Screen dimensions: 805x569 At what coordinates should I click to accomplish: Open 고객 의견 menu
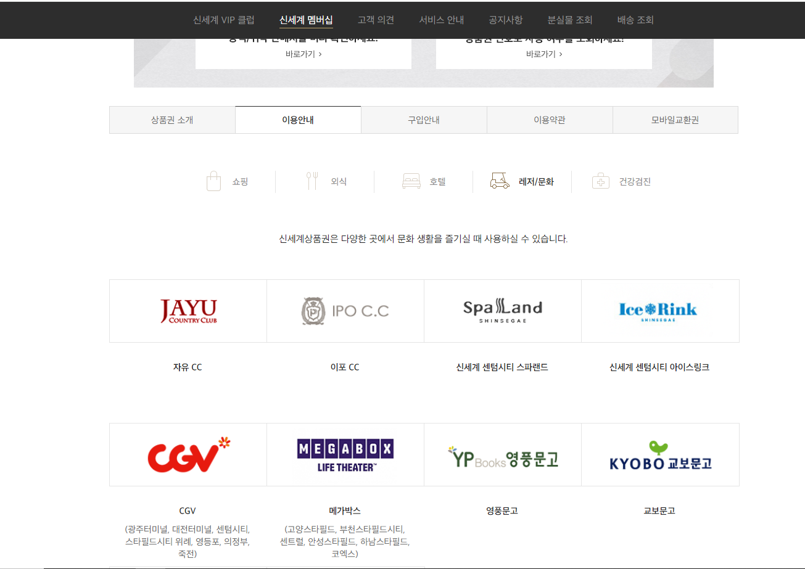(376, 20)
